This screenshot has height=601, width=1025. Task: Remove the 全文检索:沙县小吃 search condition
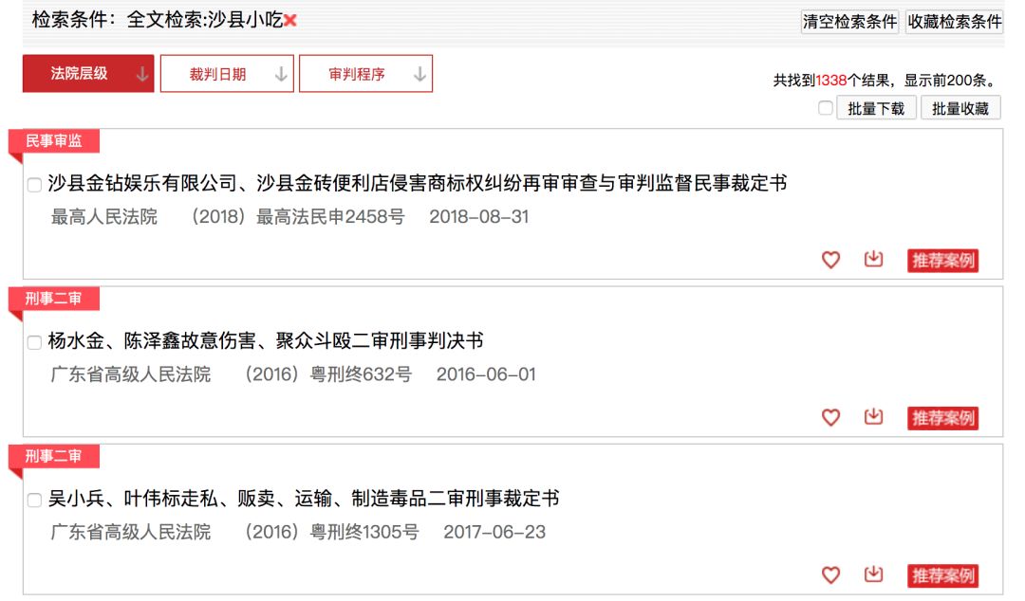[x=290, y=20]
